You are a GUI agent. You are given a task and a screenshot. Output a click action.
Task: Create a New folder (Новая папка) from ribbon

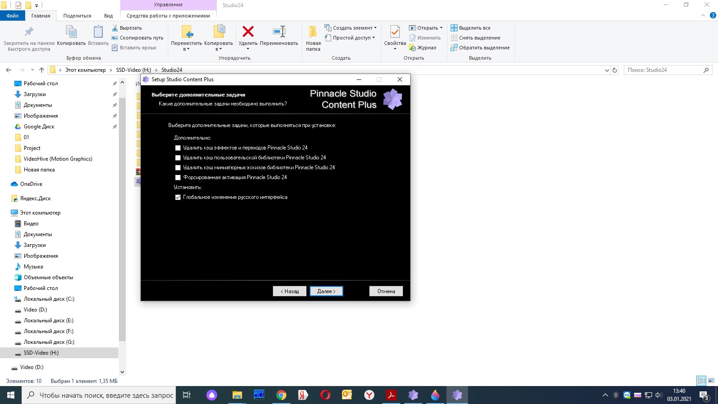point(313,38)
